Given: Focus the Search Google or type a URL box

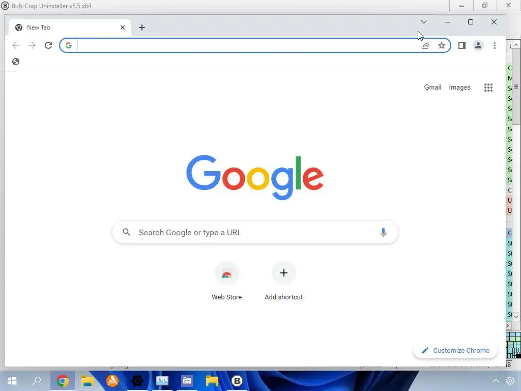Looking at the screenshot, I should (x=255, y=232).
